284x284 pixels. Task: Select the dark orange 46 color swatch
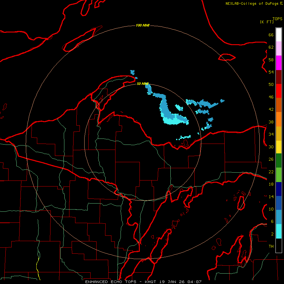click(x=279, y=105)
